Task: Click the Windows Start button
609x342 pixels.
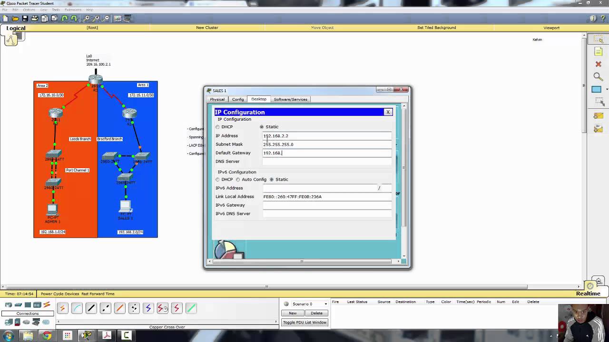Action: pos(8,336)
